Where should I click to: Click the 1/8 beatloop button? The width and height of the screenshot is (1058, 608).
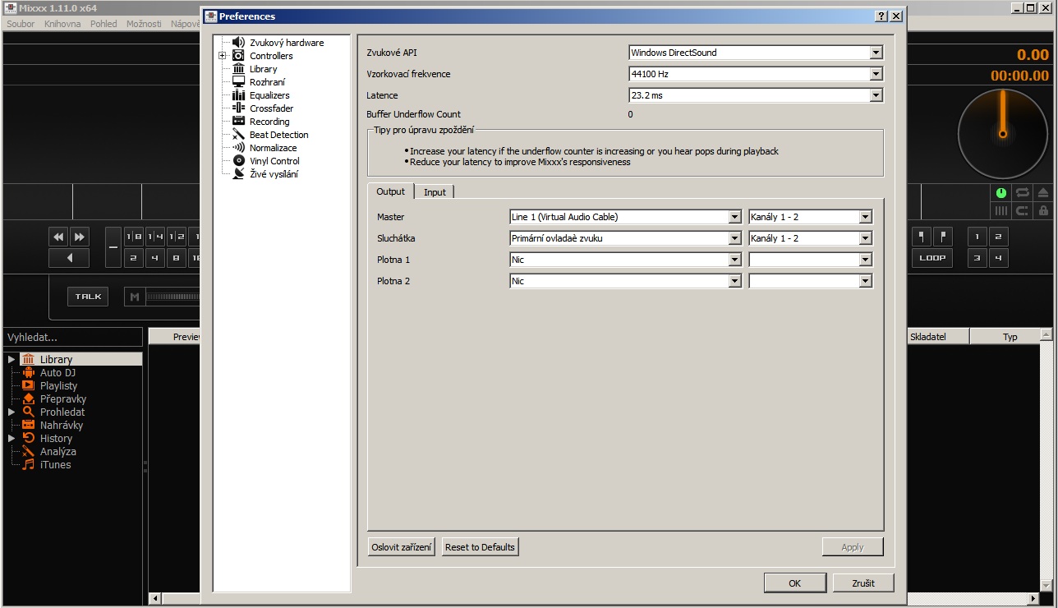134,237
